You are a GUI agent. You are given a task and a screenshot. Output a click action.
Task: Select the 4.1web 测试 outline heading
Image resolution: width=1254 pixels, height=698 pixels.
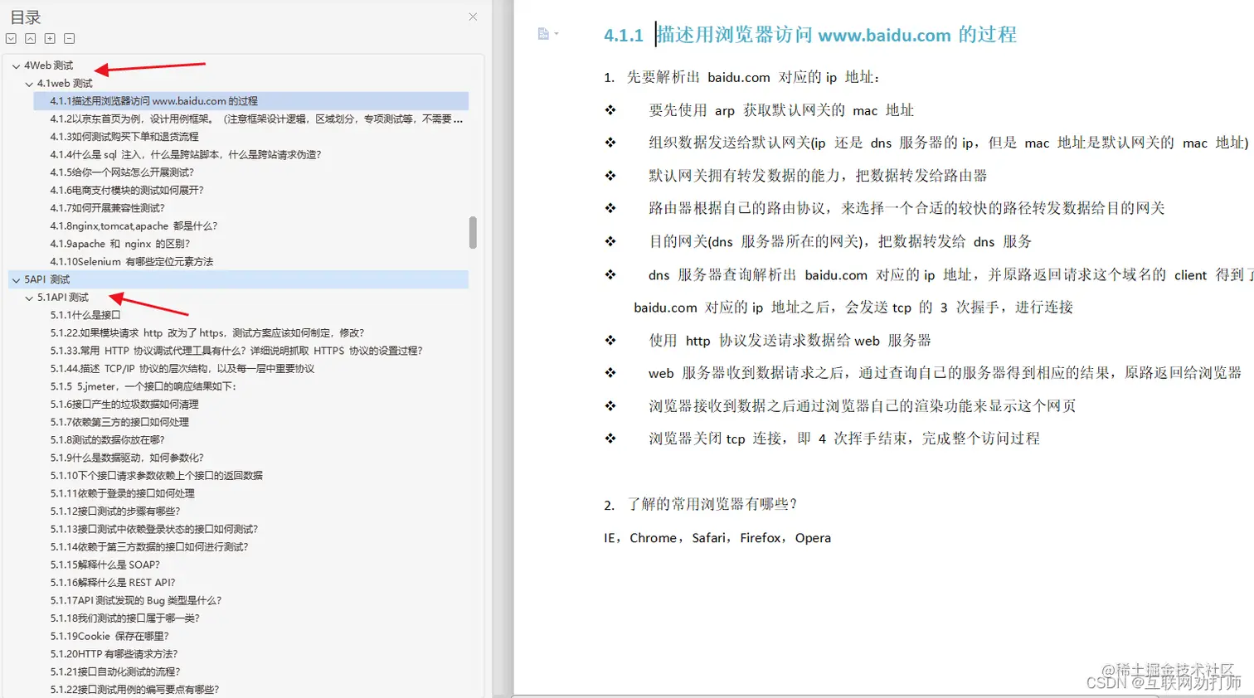(x=65, y=84)
